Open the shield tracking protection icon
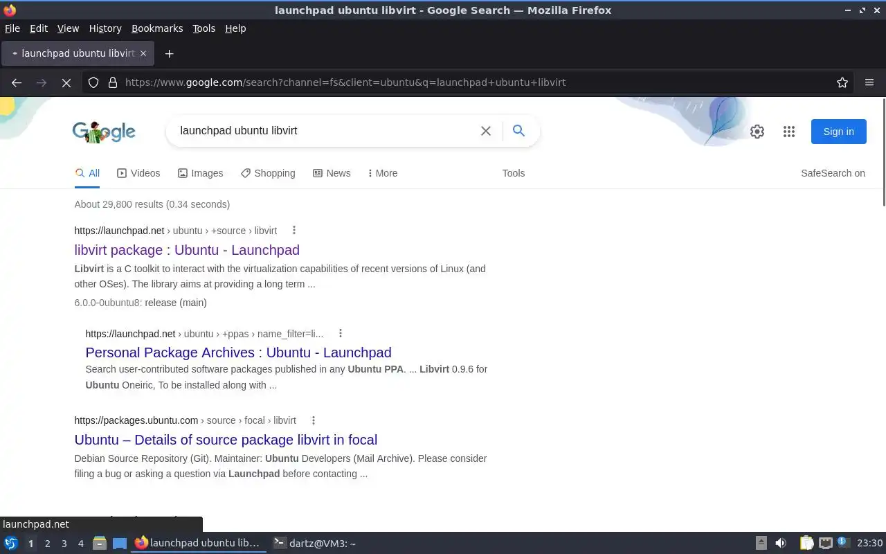The image size is (886, 554). click(93, 82)
